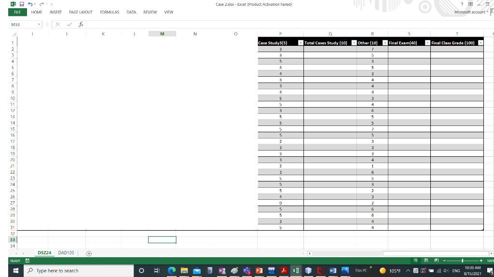Click the Name Box showing M33
494x277 pixels.
23,24
